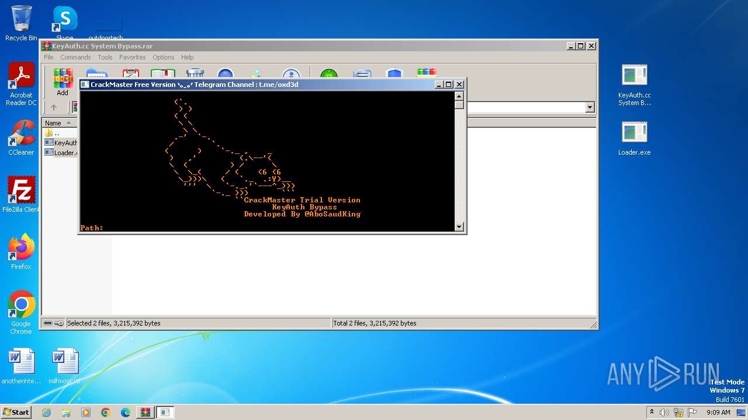The height and width of the screenshot is (420, 748).
Task: Click the Find blue circle icon in WinRAR
Action: pyautogui.click(x=226, y=73)
